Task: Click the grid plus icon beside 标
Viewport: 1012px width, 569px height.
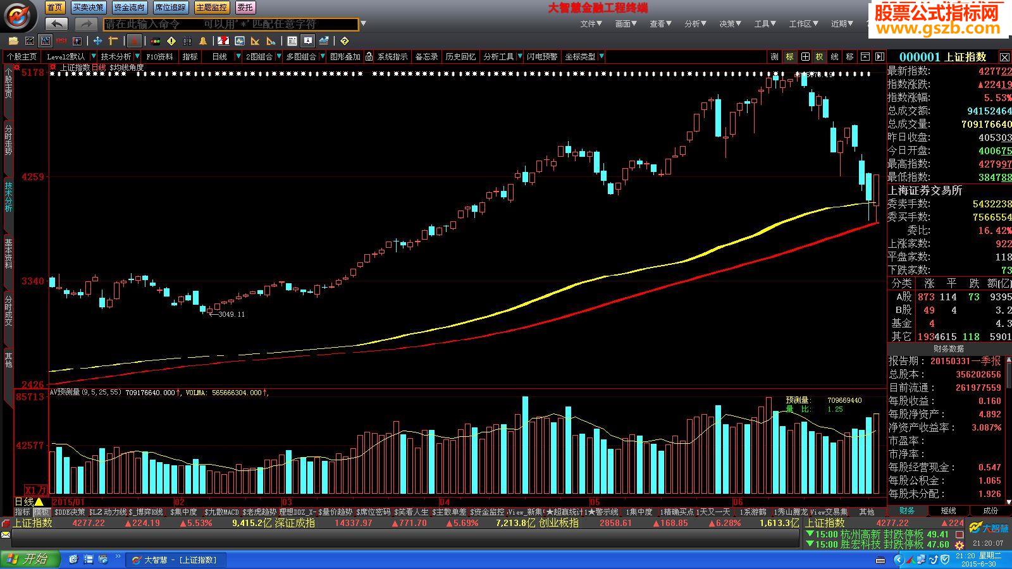Action: click(x=805, y=57)
